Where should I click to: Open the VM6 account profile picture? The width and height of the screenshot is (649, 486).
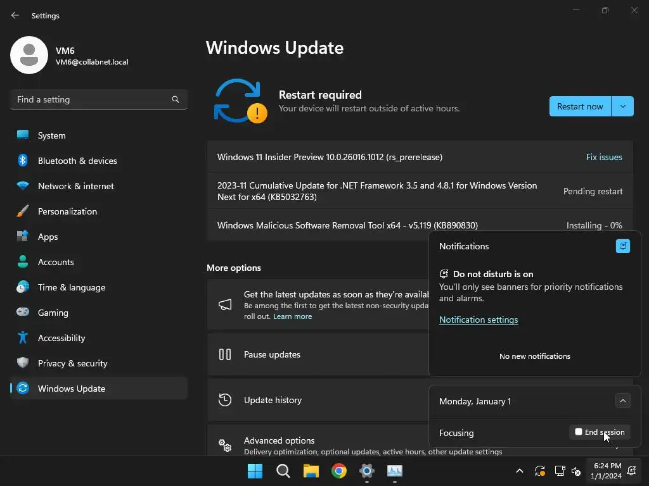tap(29, 55)
